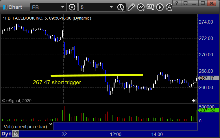Click the 268.00 price axis label
Screen dimensions: 220x138
(x=206, y=71)
